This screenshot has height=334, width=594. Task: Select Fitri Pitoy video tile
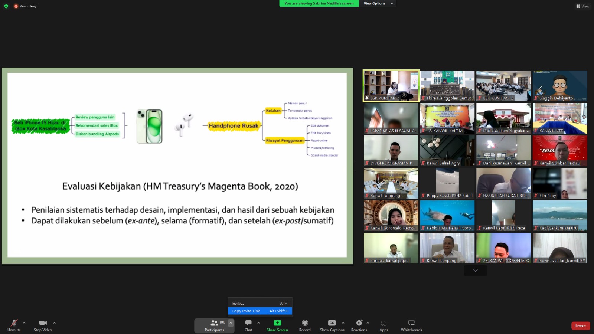pos(560,183)
